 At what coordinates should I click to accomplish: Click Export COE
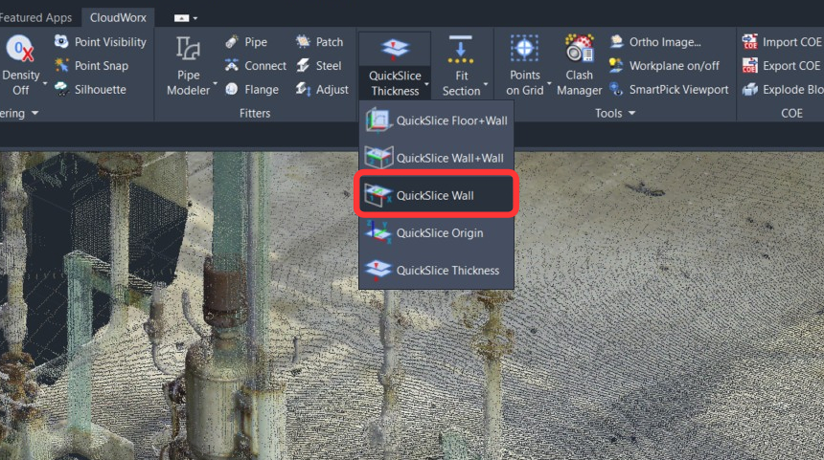(x=781, y=66)
